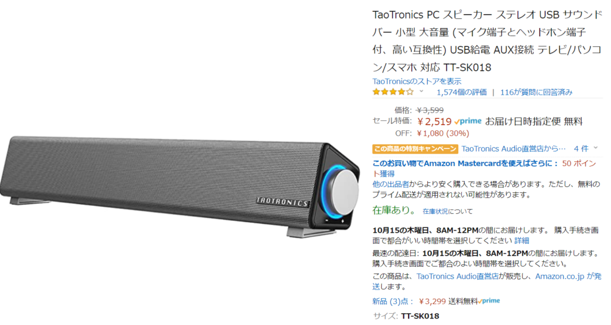This screenshot has height=325, width=611.
Task: Expand the 4 件 campaign chevron
Action: (595, 148)
